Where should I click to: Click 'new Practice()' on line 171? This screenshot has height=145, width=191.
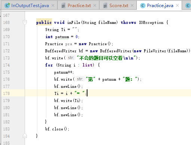point(95,44)
